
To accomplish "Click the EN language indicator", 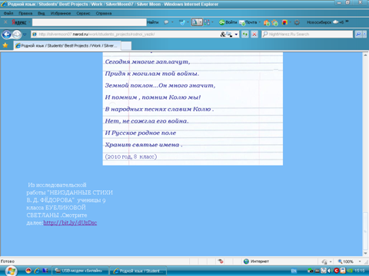I will [x=294, y=271].
